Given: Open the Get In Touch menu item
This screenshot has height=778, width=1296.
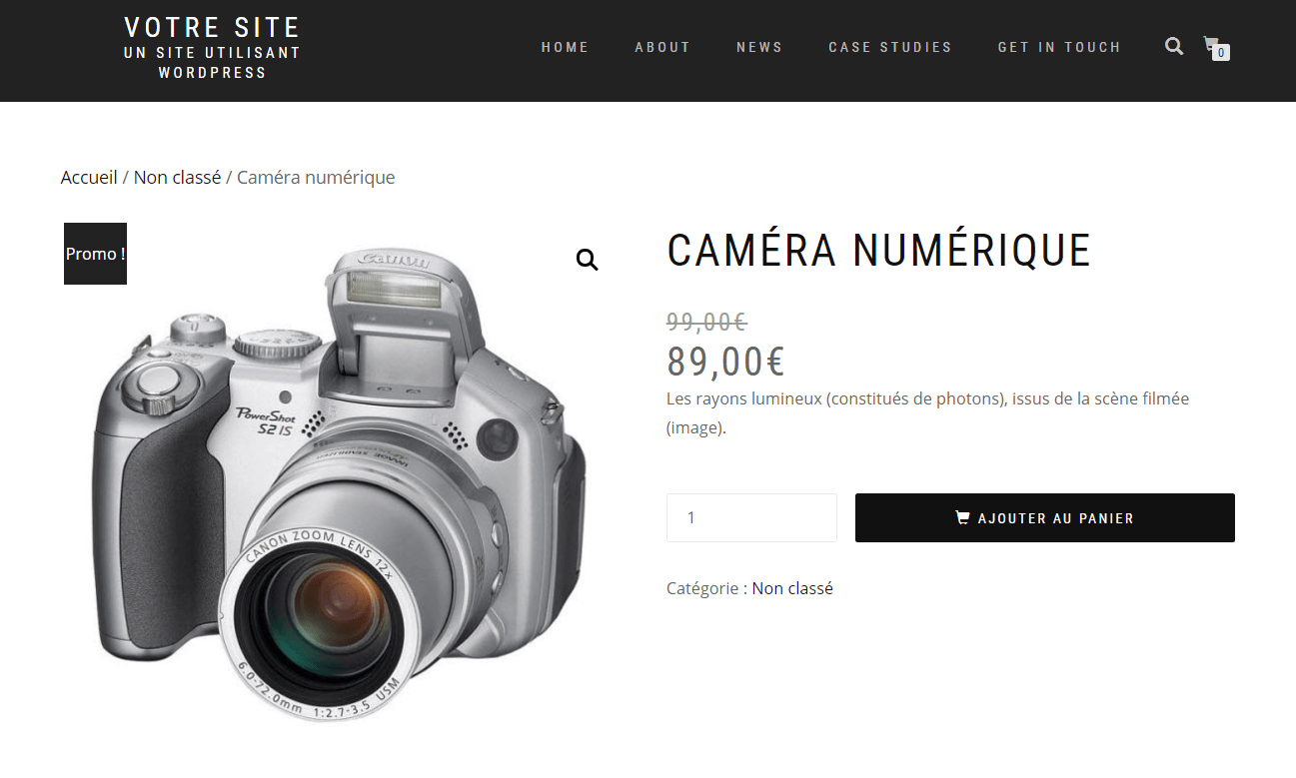Looking at the screenshot, I should pos(1059,47).
